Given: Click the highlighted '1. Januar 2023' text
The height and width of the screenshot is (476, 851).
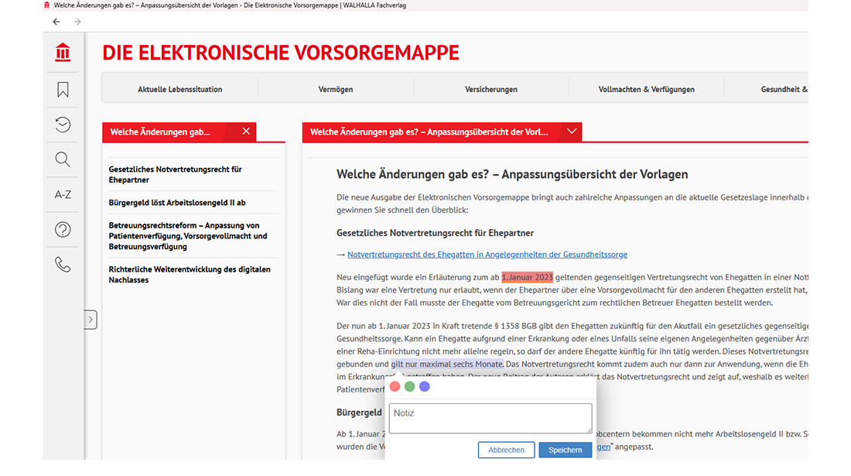Looking at the screenshot, I should 527,277.
